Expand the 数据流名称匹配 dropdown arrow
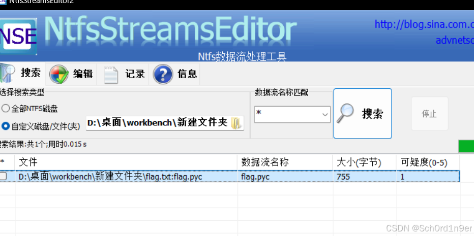This screenshot has height=236, width=474. coord(325,115)
